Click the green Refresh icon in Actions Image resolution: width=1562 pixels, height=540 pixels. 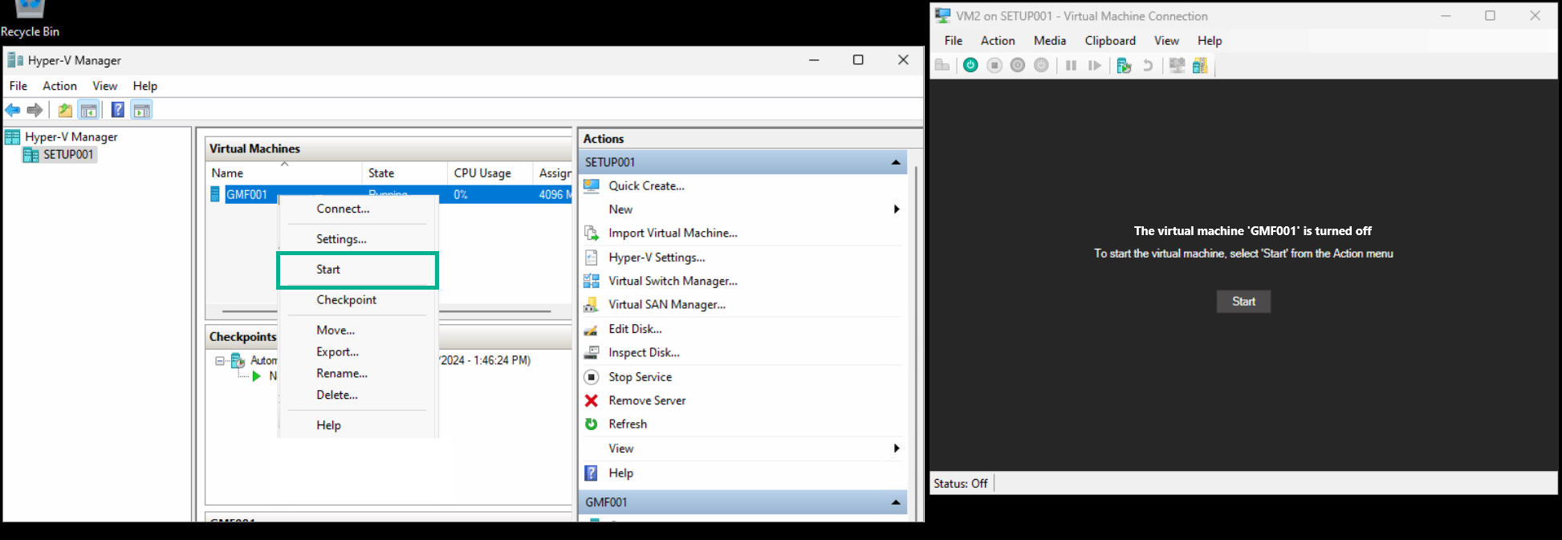[592, 424]
